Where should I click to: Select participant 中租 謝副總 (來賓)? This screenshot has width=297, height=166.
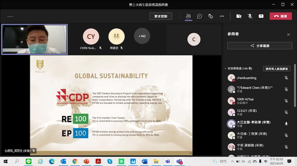tap(259, 147)
